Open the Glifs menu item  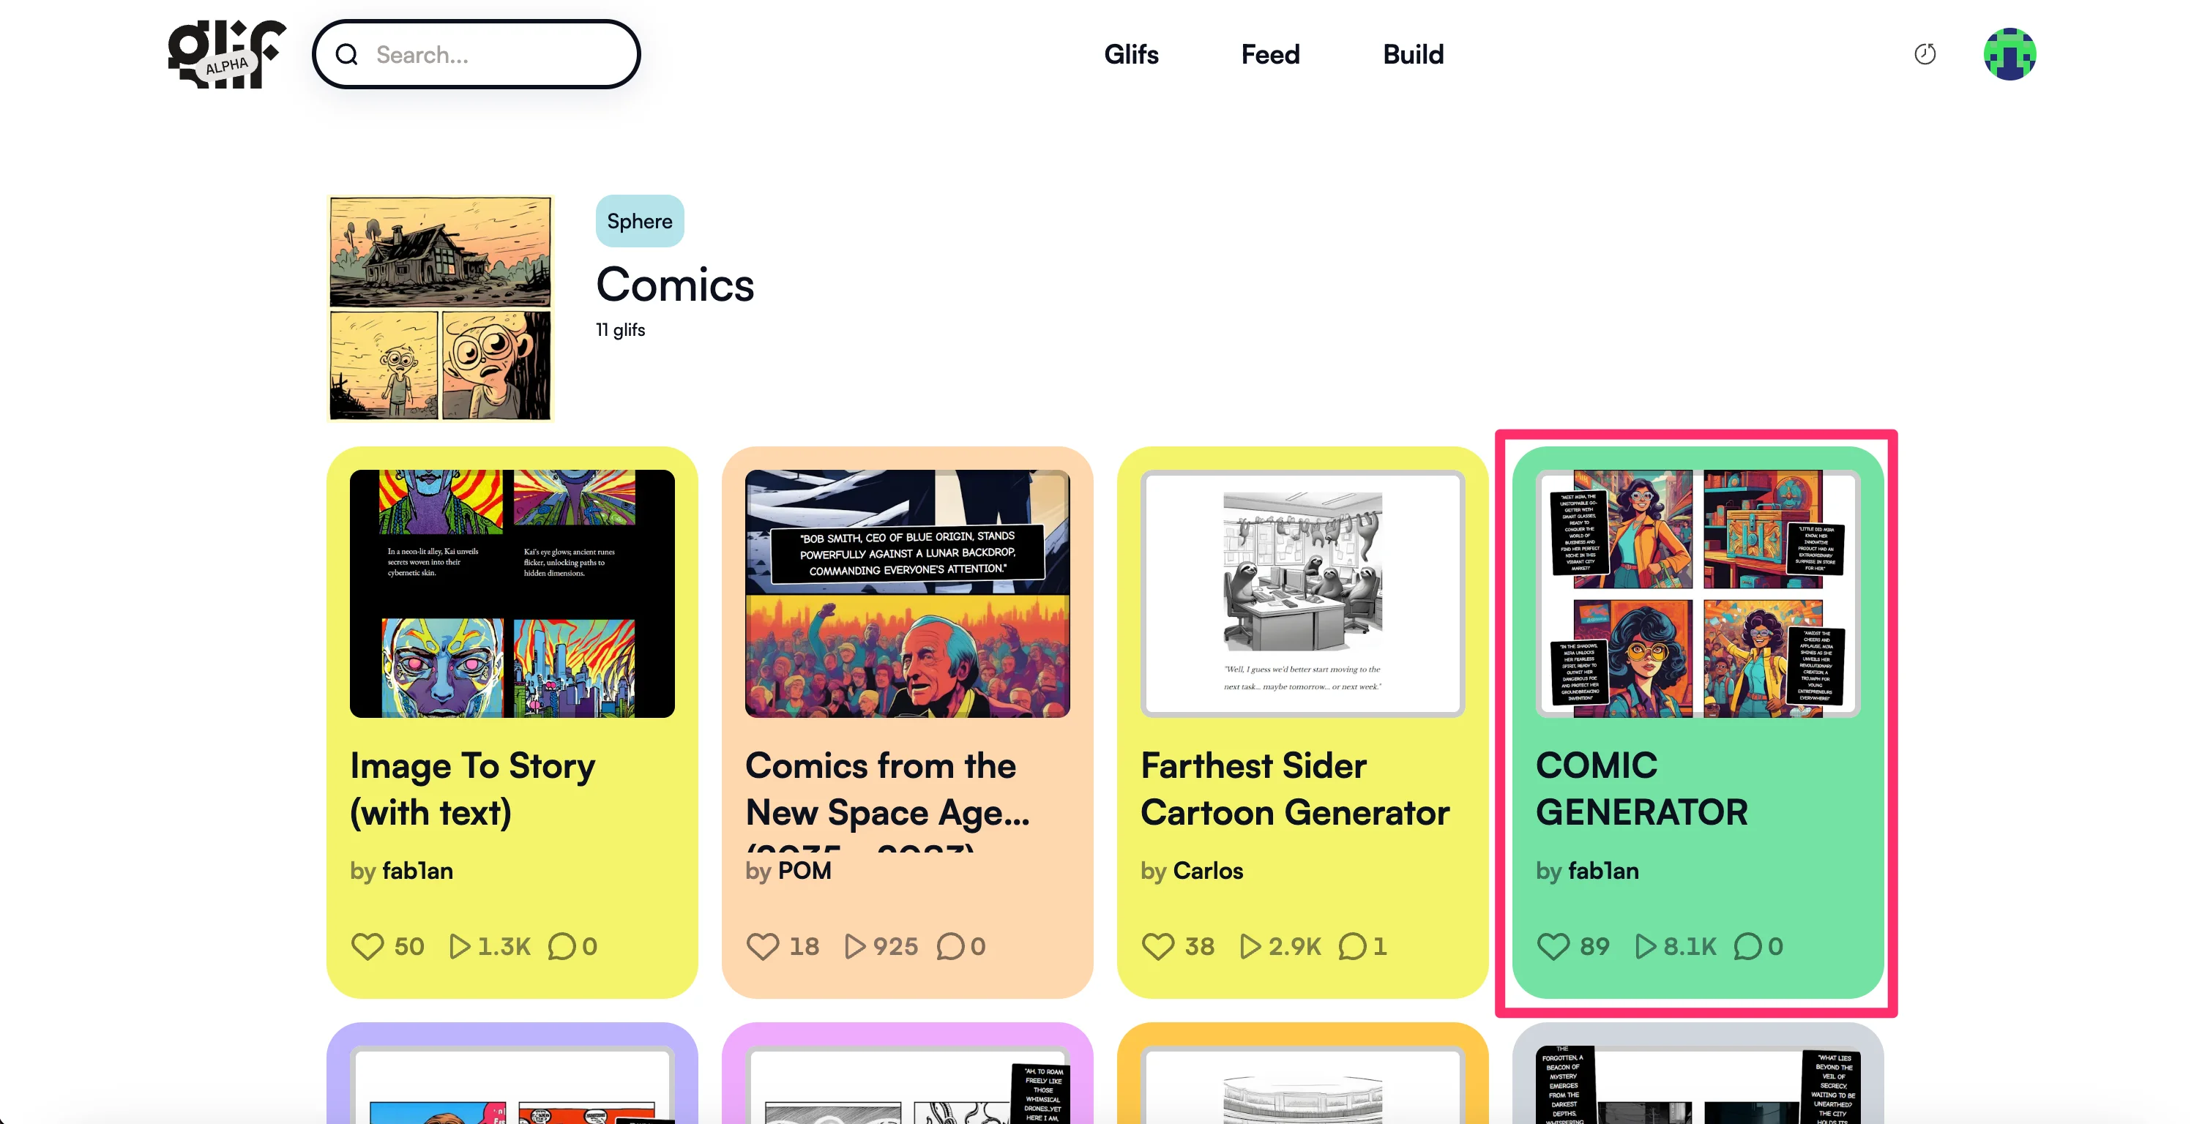tap(1130, 55)
